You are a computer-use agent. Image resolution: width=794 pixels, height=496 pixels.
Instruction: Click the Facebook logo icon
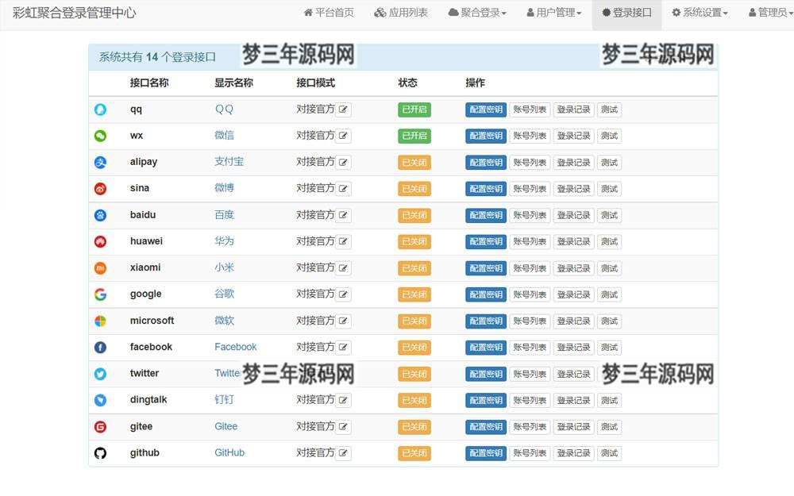coord(100,348)
